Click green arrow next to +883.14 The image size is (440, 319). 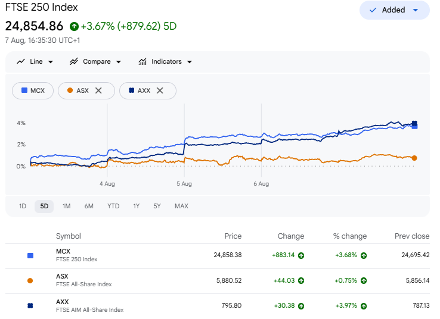click(x=301, y=255)
